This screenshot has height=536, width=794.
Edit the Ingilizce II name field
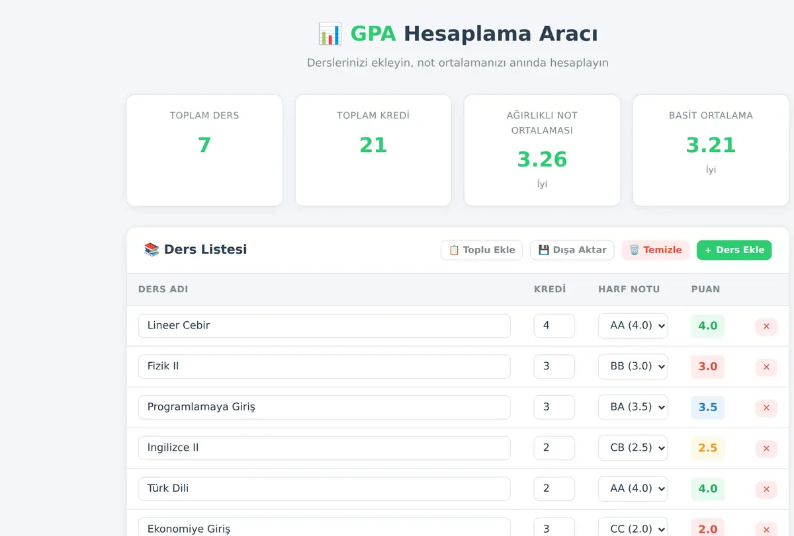324,448
